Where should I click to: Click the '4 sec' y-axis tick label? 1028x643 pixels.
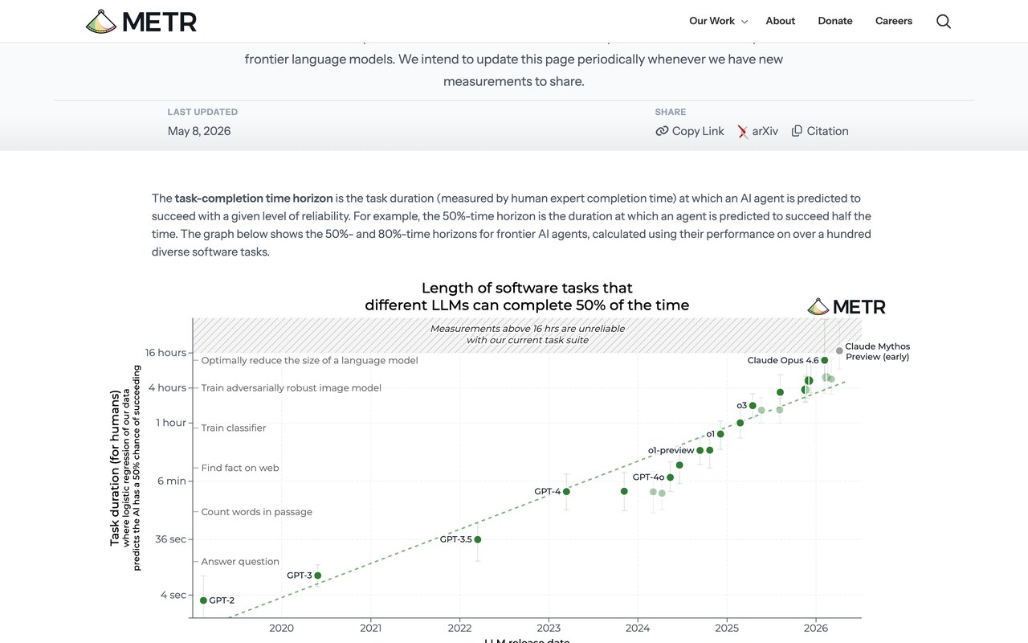173,595
